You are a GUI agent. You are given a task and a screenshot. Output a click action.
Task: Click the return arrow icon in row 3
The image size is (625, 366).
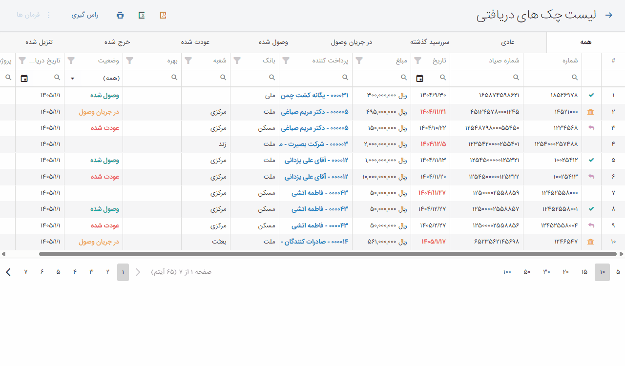pyautogui.click(x=591, y=128)
